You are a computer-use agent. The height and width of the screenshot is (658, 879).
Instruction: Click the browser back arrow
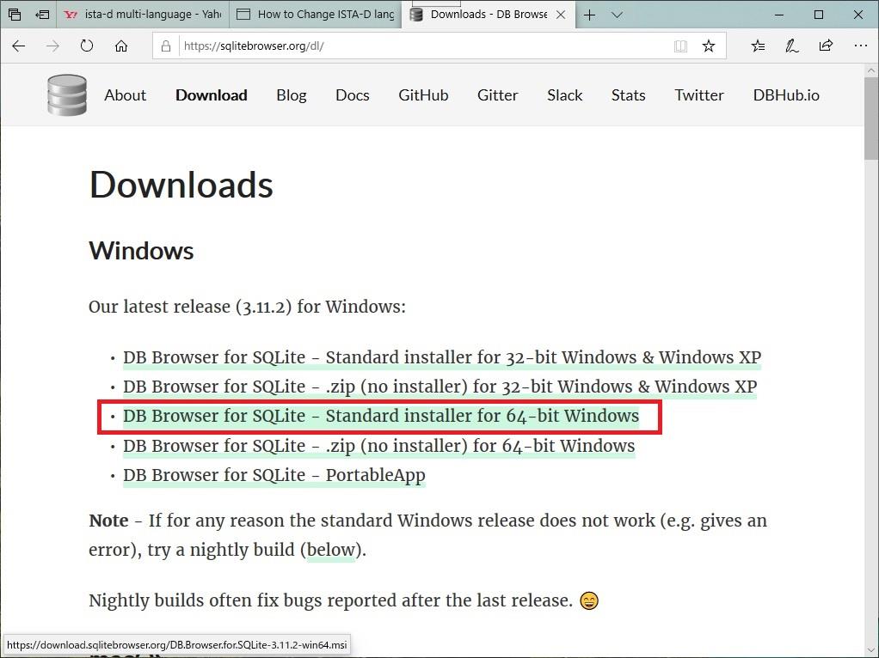19,46
